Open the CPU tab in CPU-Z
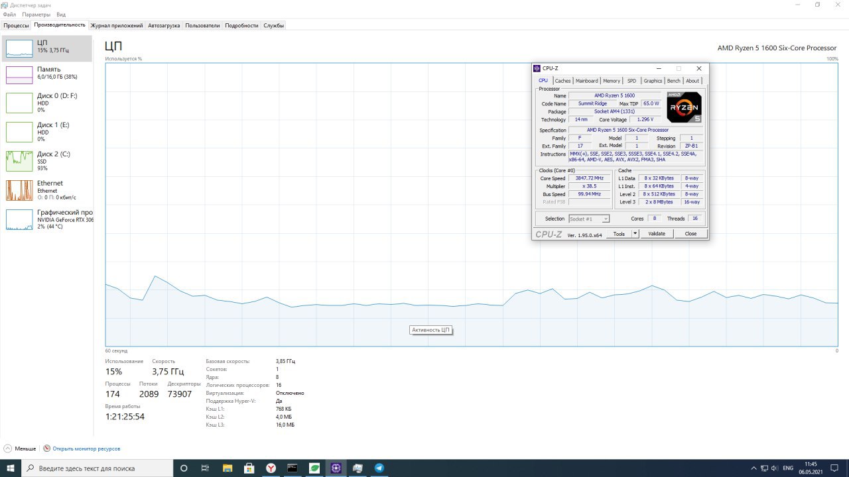The image size is (849, 477). click(543, 81)
